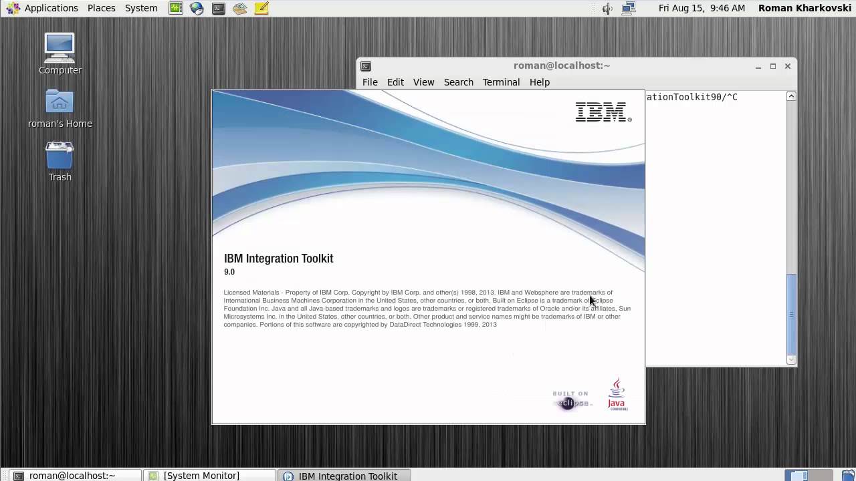Launch terminal from top panel icon
This screenshot has width=856, height=481.
pos(218,8)
